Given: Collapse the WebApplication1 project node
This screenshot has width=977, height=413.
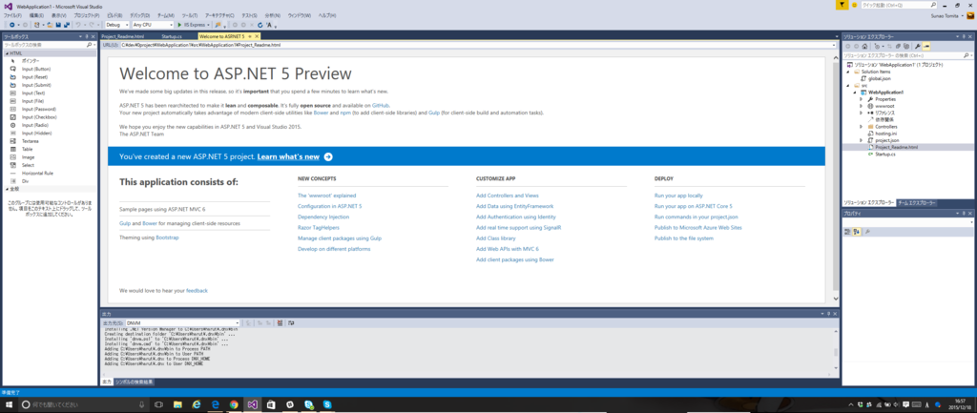Looking at the screenshot, I should click(855, 93).
